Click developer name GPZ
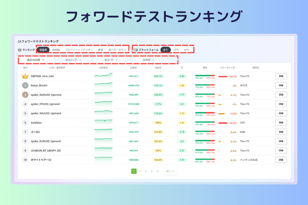The width and height of the screenshot is (308, 205). (x=242, y=123)
